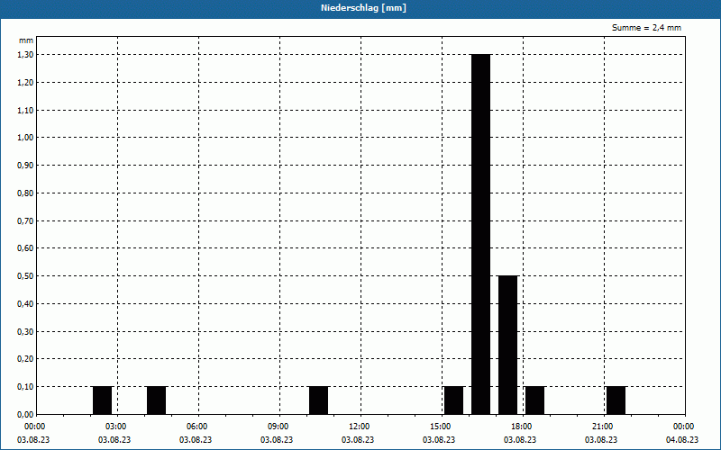
Task: Select the 0,00 y-axis value
Action: pyautogui.click(x=25, y=414)
